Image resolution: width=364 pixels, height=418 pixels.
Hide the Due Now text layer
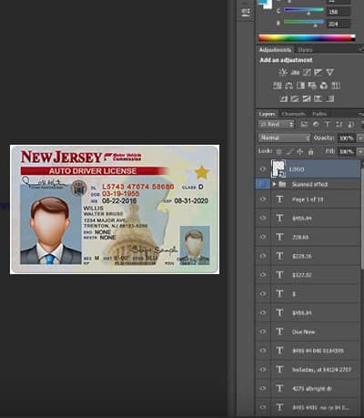point(263,331)
